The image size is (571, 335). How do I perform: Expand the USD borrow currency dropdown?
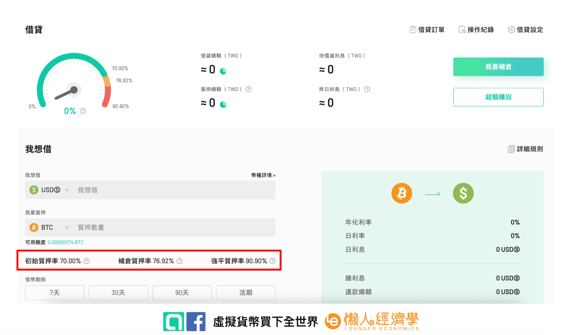tap(67, 190)
